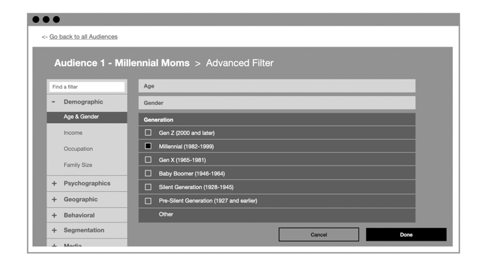Click the Find a filter search box
The width and height of the screenshot is (487, 274).
click(87, 87)
